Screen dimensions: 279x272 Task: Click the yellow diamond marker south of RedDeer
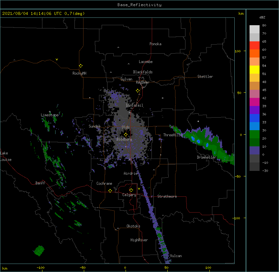138,91
